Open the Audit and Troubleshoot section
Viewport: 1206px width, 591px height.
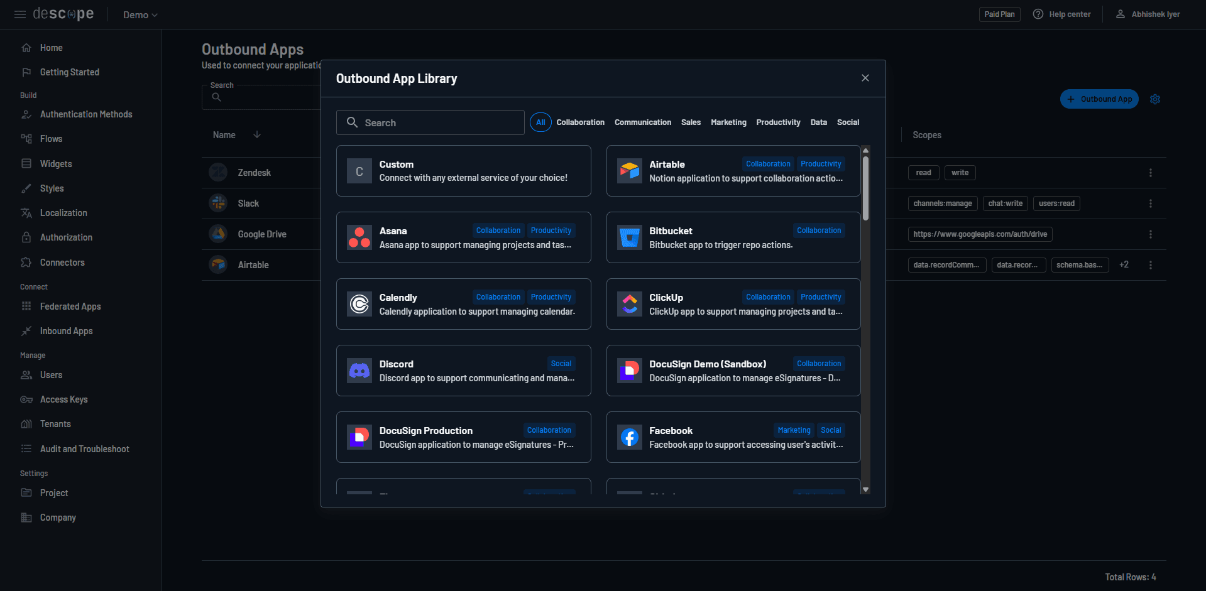click(x=84, y=448)
